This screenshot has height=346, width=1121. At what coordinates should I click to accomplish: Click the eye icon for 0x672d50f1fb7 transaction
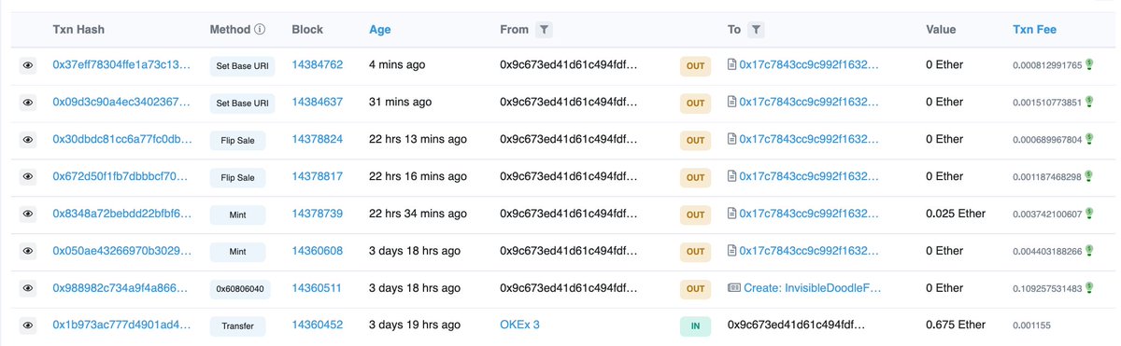tap(28, 176)
